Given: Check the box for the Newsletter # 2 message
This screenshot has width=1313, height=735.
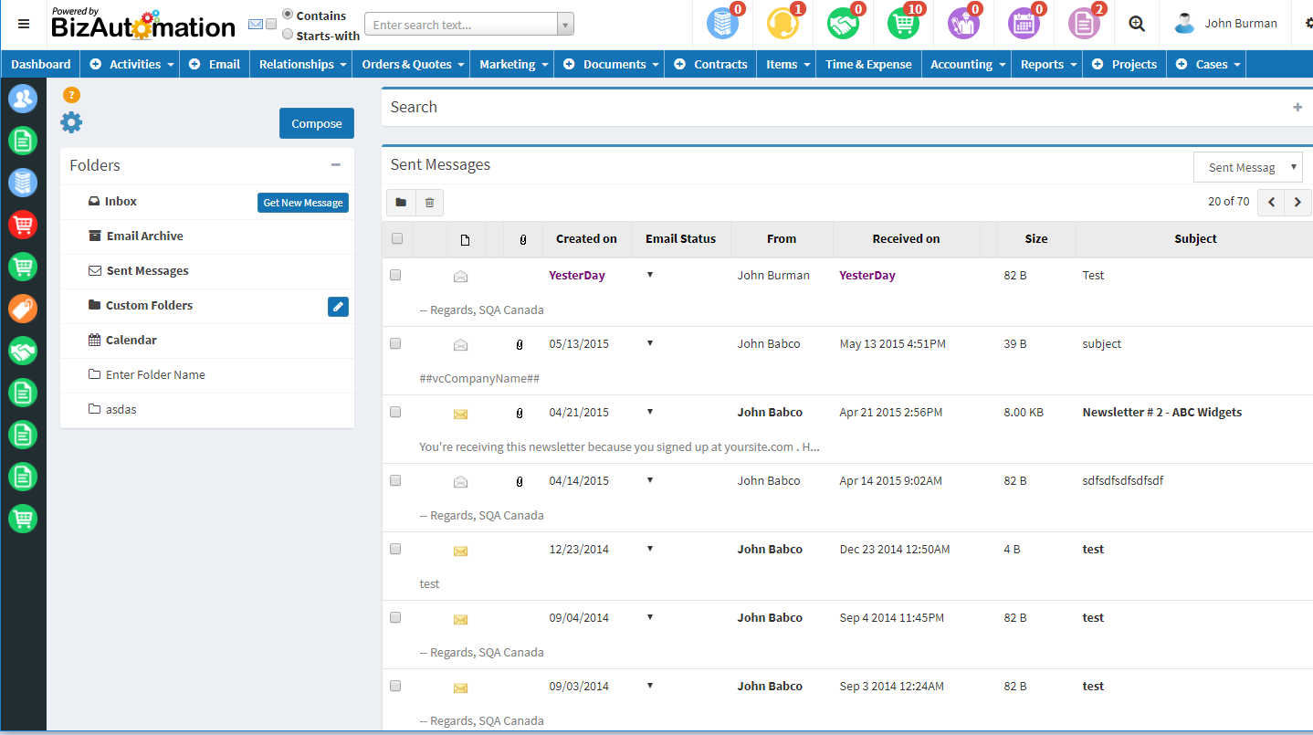Looking at the screenshot, I should point(395,412).
